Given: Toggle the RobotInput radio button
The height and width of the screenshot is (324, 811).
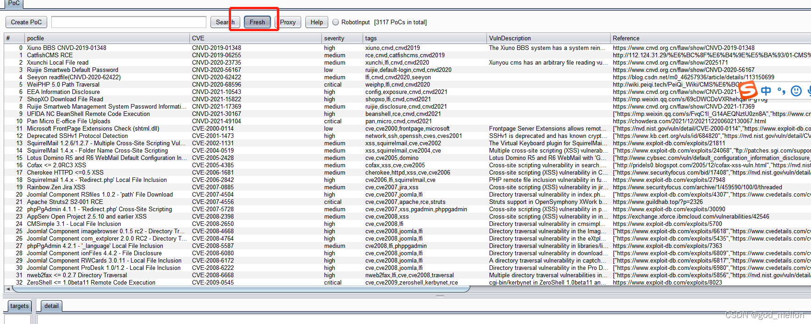Looking at the screenshot, I should coord(336,22).
